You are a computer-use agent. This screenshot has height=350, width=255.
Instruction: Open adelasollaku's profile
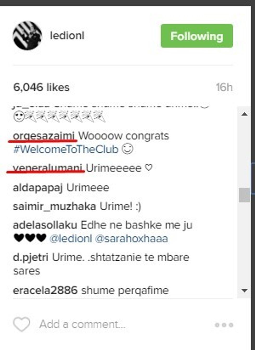45,225
